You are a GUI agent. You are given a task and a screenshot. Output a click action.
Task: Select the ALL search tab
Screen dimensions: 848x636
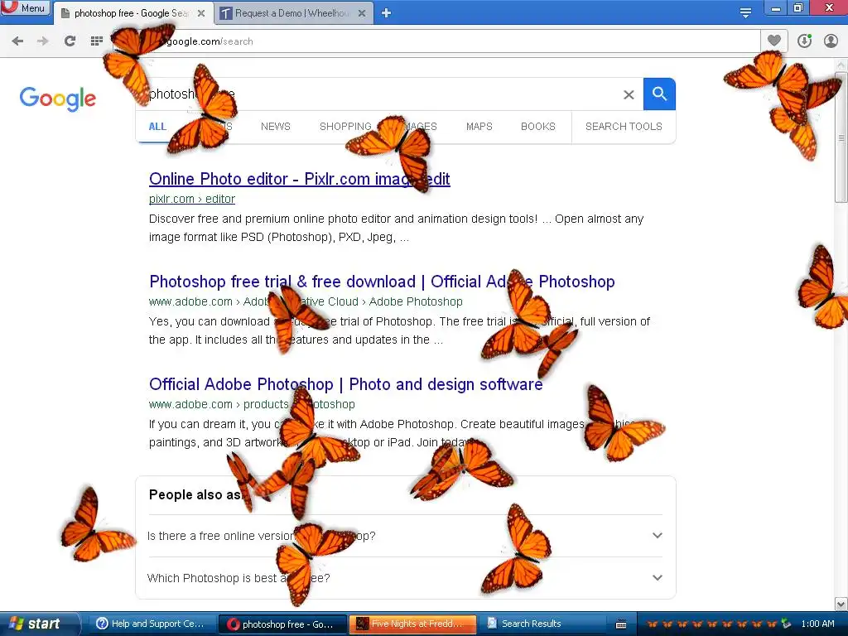pos(157,127)
